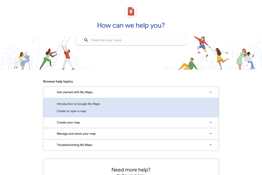Expand Troubleshooting My Maps chevron
Image resolution: width=262 pixels, height=175 pixels.
tap(210, 145)
